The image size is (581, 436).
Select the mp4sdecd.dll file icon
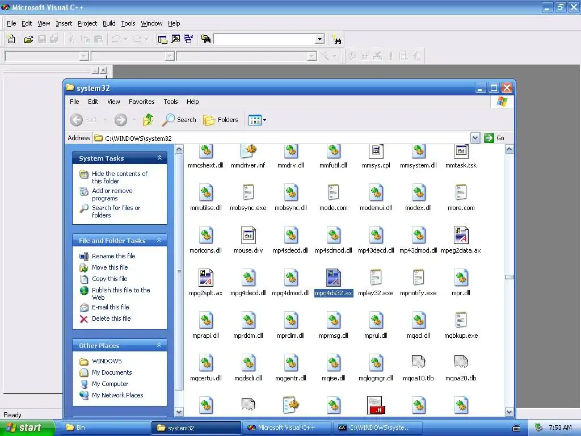pyautogui.click(x=291, y=235)
